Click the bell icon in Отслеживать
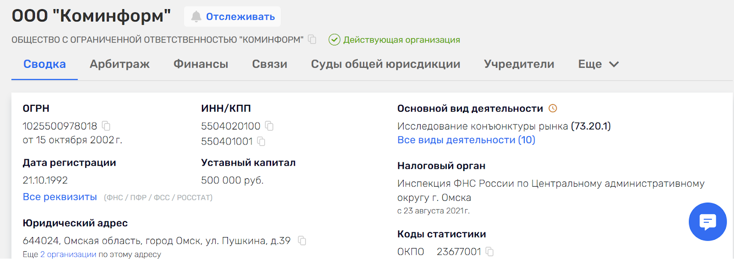 [196, 16]
